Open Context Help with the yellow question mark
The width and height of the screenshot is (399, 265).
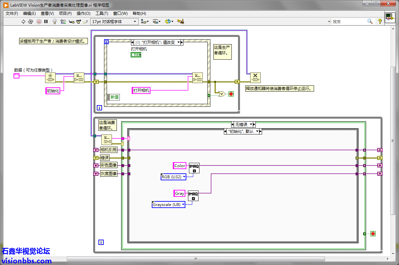(380, 21)
